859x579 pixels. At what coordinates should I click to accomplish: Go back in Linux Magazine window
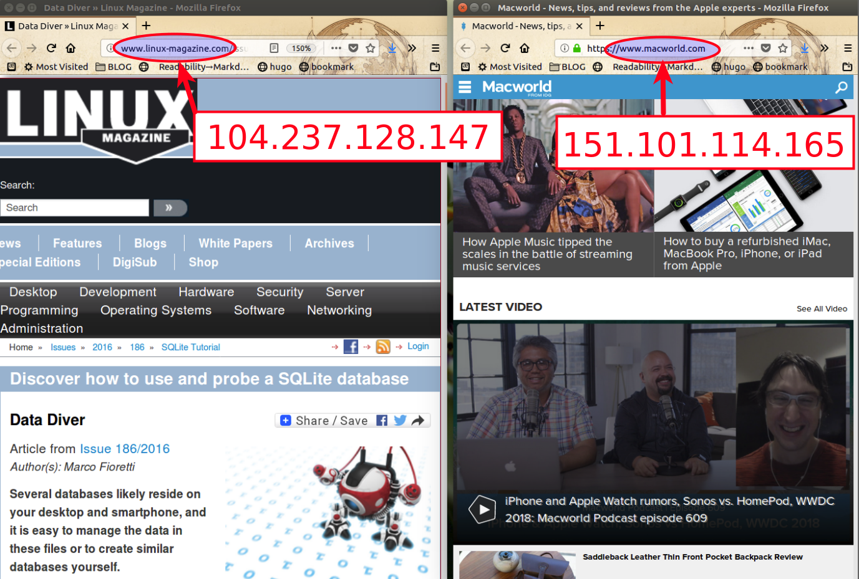pos(11,48)
